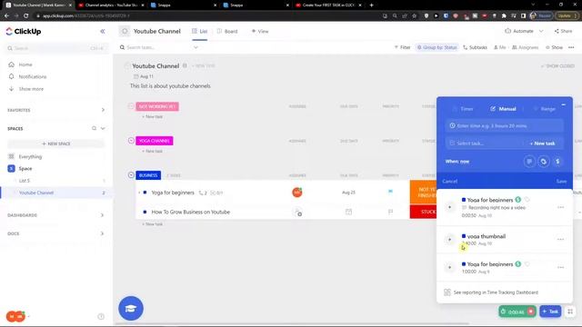Click the assignee avatar on Yoga for beginners

tap(297, 192)
